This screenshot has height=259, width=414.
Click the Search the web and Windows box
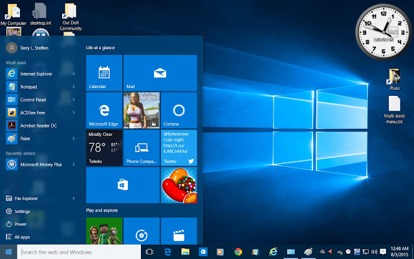[79, 252]
